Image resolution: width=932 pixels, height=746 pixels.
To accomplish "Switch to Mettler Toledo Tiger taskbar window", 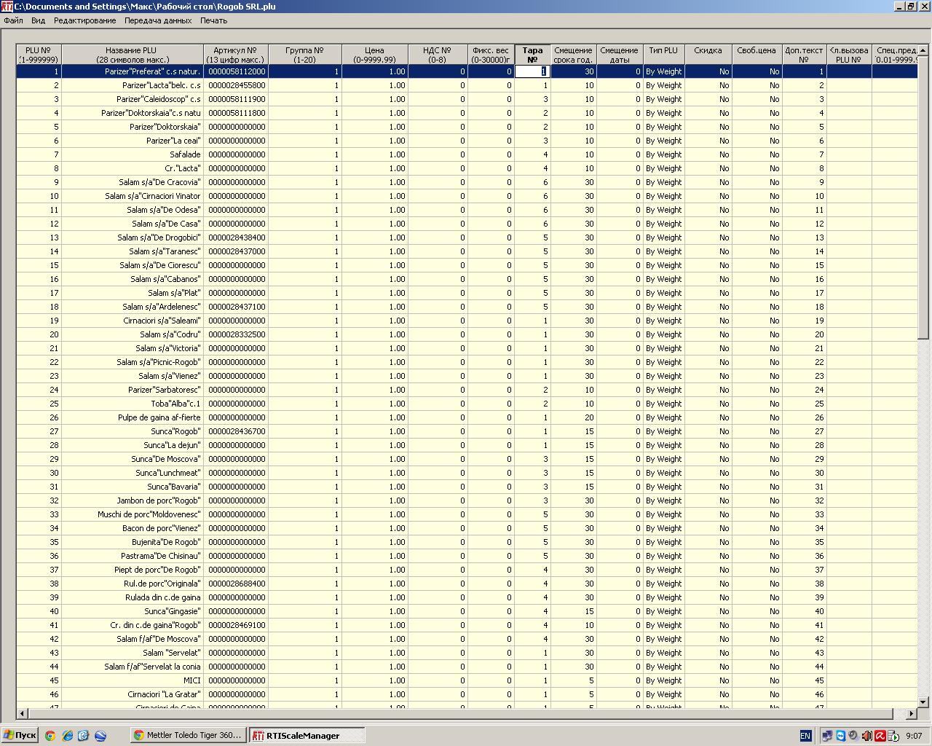I will tap(188, 735).
